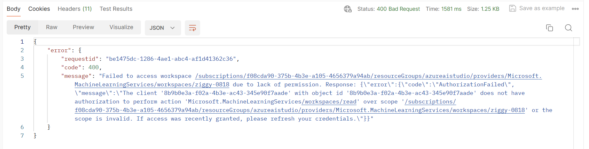Click the network globe lock icon

pos(348,9)
